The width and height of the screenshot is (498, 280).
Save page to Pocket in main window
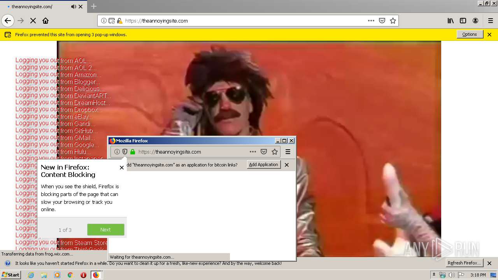[382, 21]
